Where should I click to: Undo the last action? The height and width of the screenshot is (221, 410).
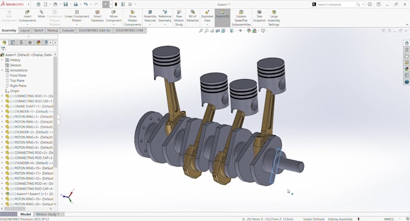(86, 4)
